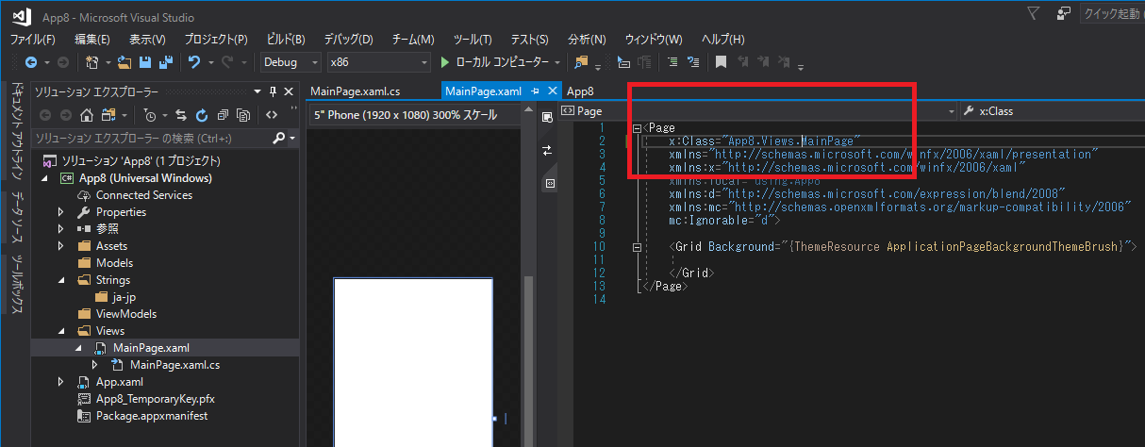
Task: Collapse the App8 (Universal Windows) project node
Action: click(x=44, y=178)
